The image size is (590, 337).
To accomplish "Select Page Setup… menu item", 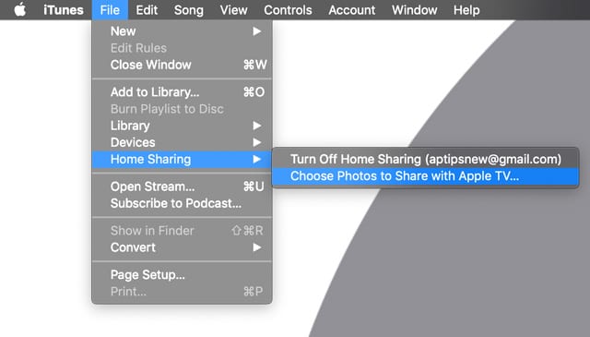I will 183,275.
